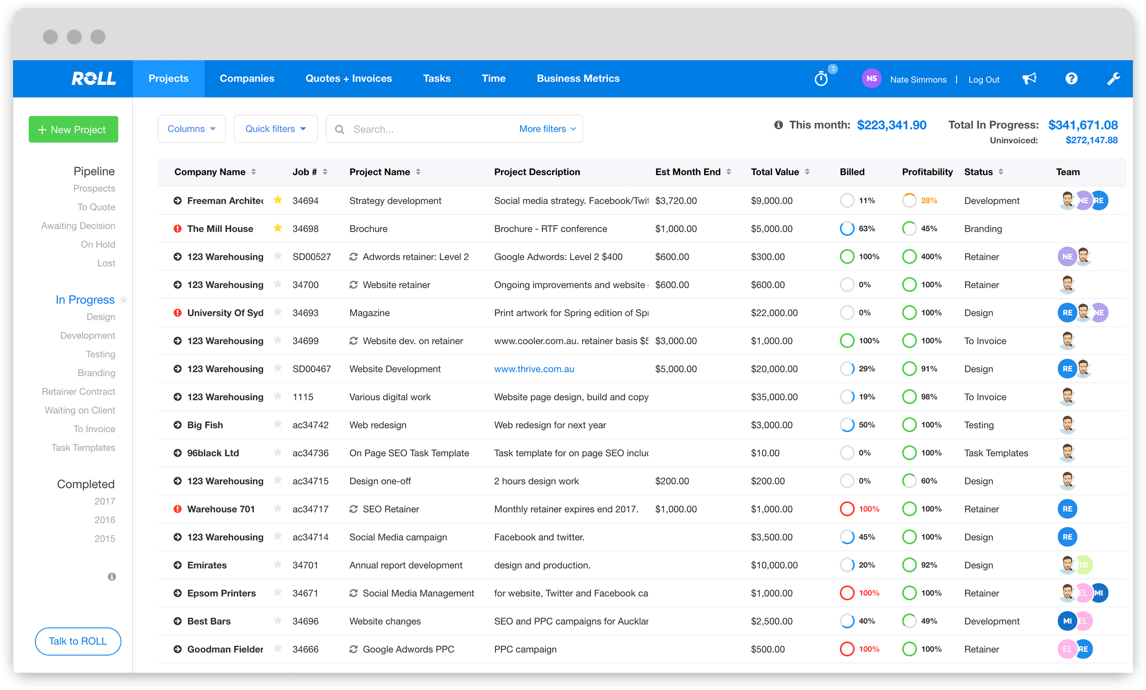The width and height of the screenshot is (1146, 690).
Task: Open the settings wrench icon
Action: coord(1113,78)
